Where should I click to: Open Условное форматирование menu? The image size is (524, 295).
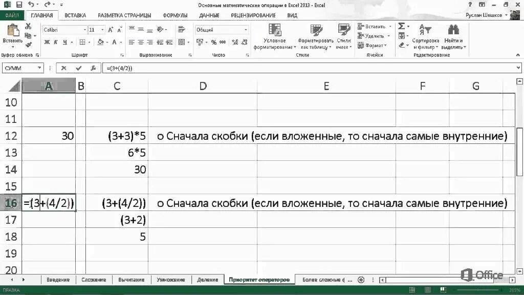point(275,37)
